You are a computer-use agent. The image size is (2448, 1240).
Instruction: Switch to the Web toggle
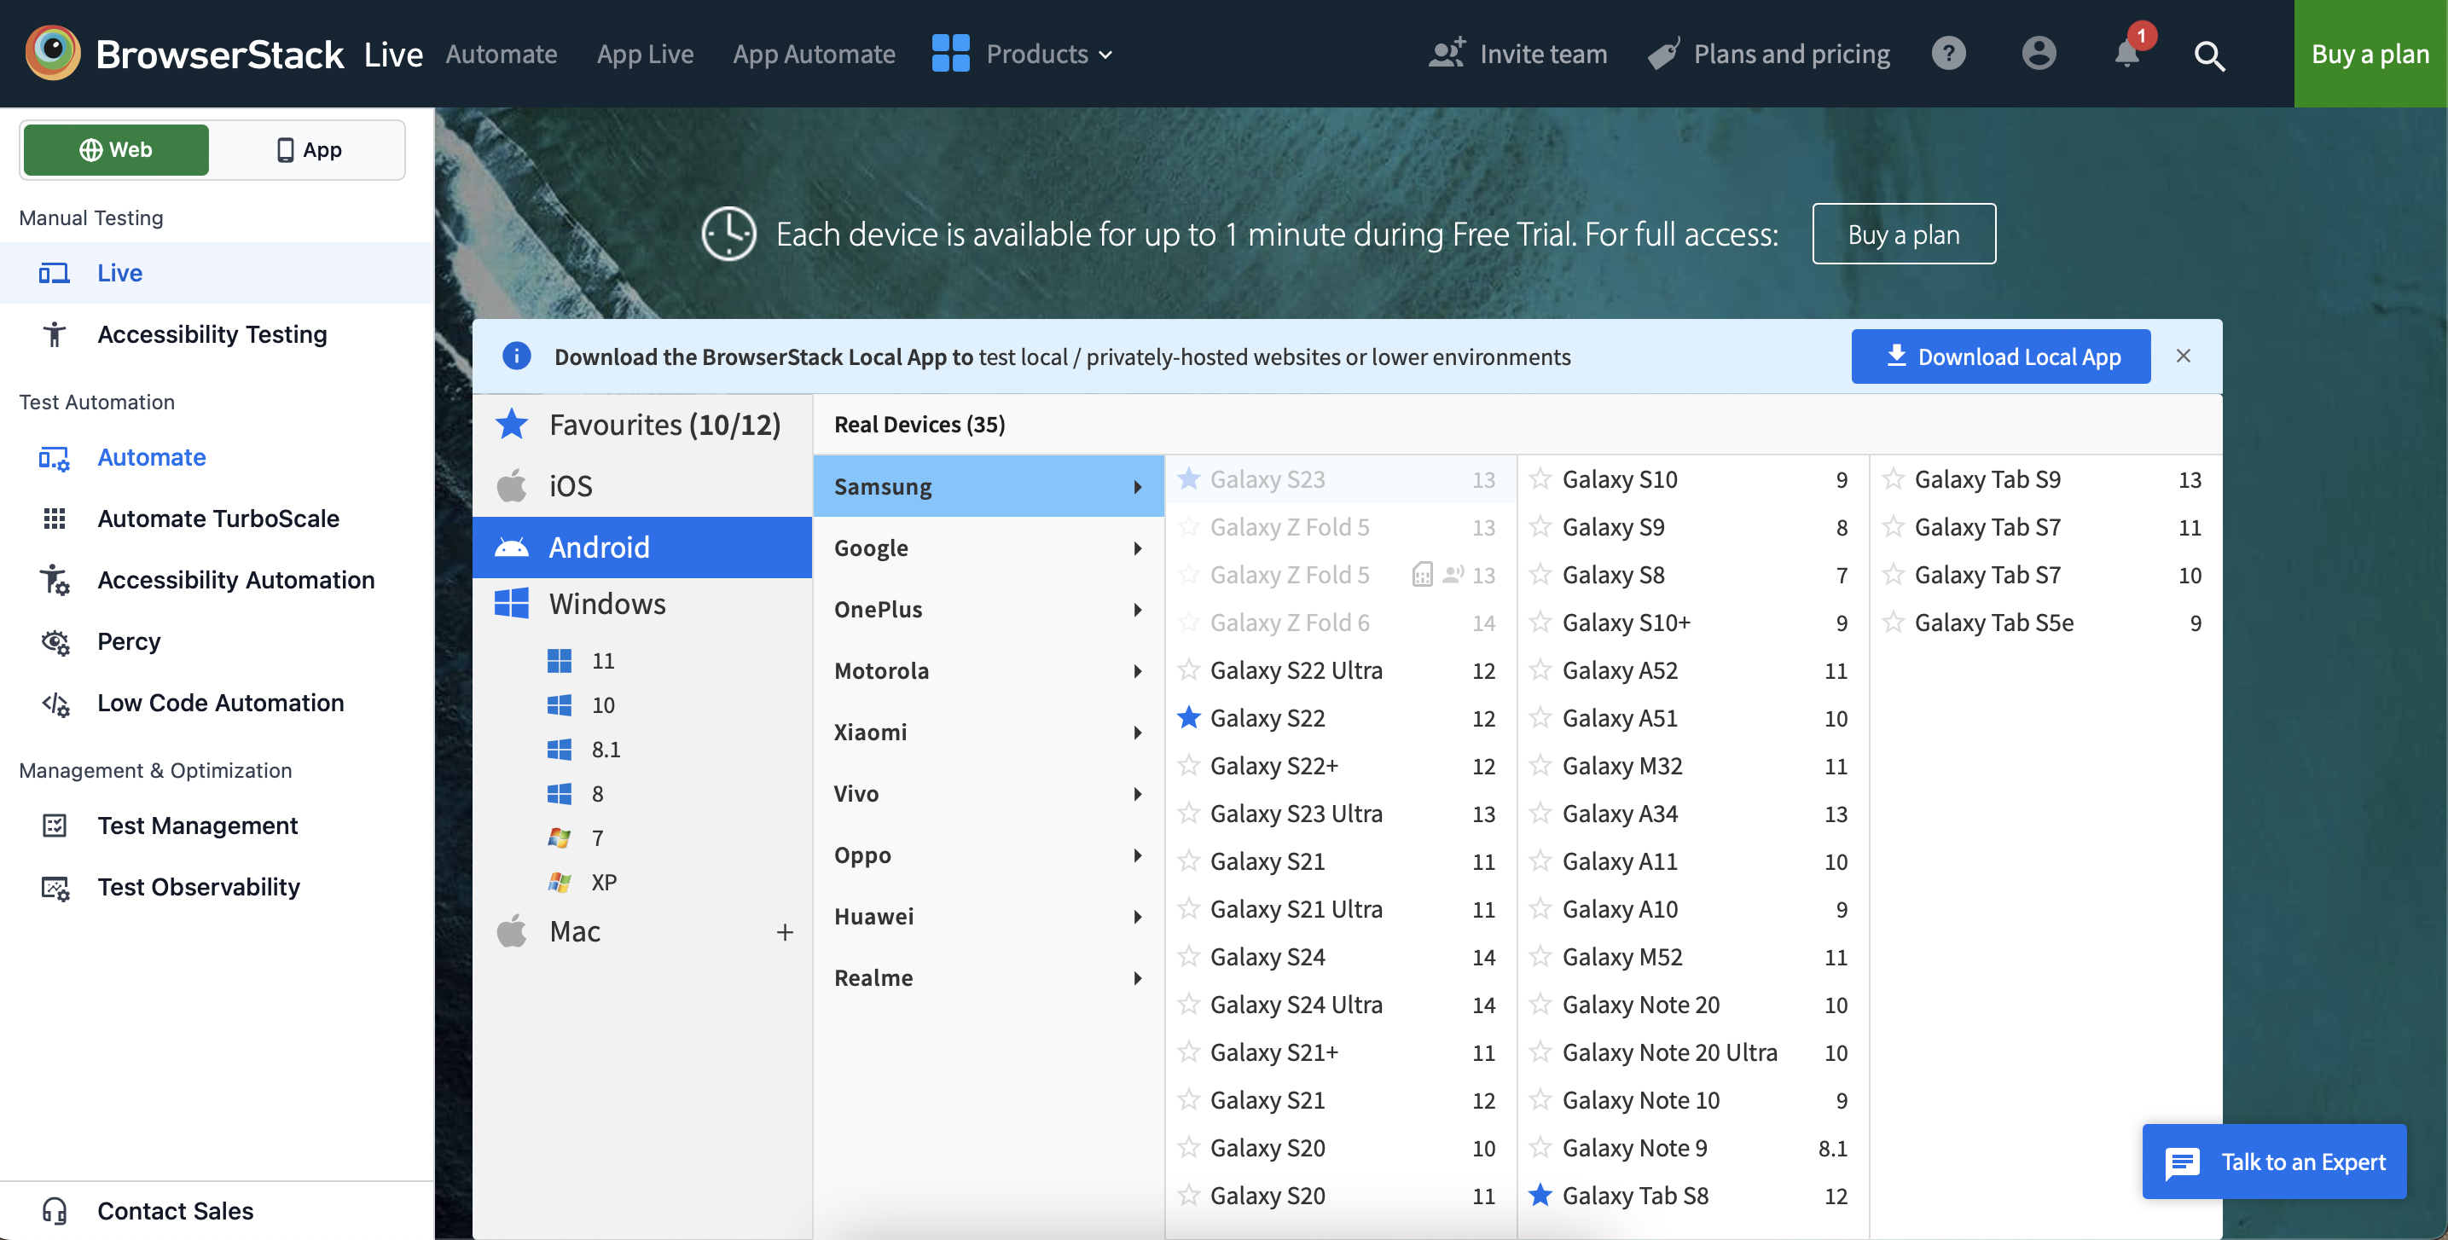(116, 149)
